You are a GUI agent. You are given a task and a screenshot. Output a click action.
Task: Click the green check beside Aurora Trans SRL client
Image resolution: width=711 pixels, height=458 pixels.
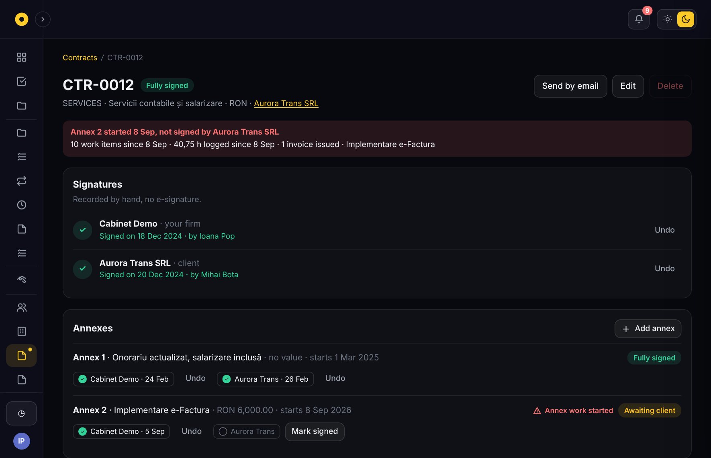pyautogui.click(x=83, y=269)
